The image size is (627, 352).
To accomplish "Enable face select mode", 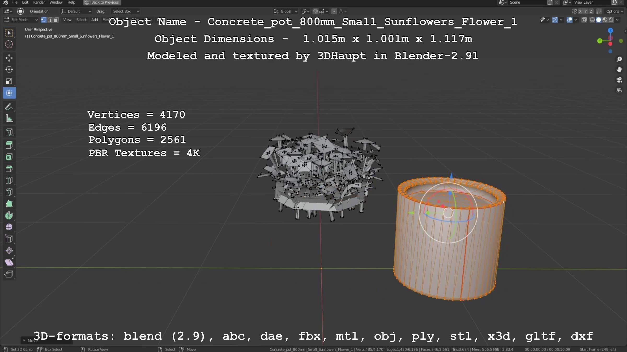I will point(56,20).
